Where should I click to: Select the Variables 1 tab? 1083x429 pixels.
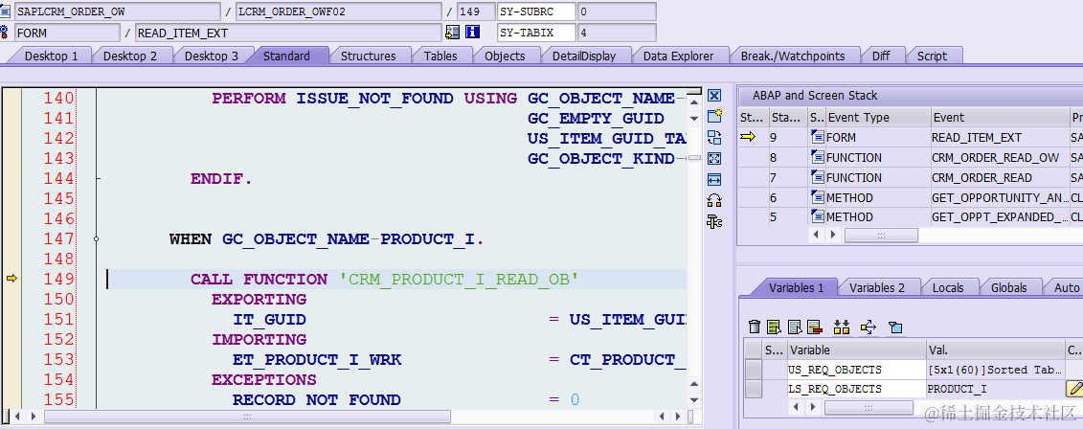tap(796, 287)
